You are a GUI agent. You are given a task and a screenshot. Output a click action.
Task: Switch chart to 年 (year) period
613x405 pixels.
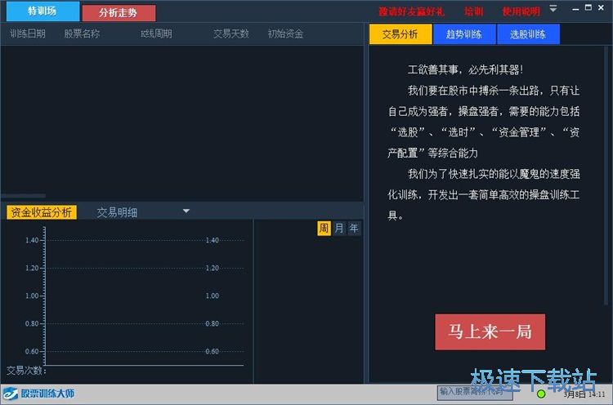(x=354, y=229)
